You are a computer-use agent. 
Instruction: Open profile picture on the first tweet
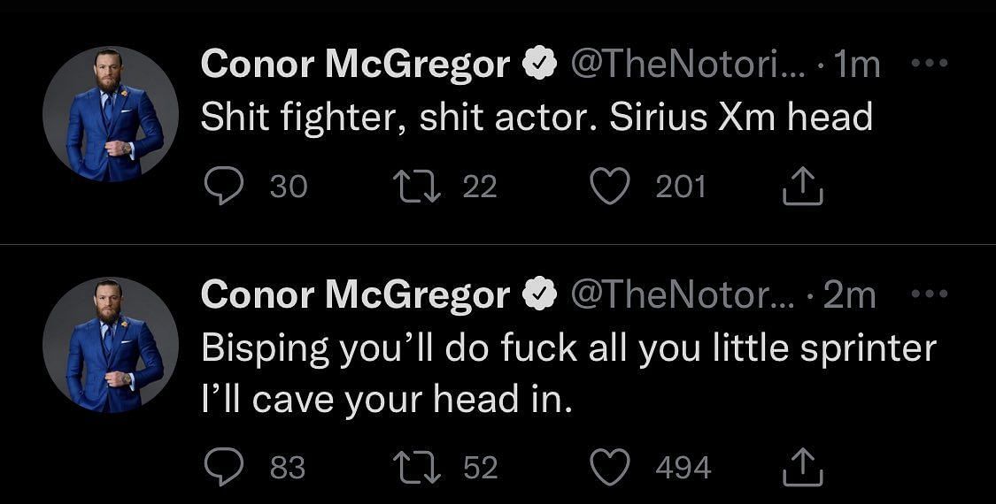point(111,115)
